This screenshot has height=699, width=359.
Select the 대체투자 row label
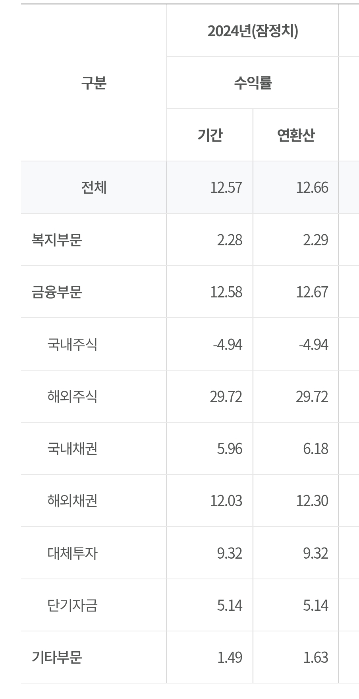click(72, 553)
